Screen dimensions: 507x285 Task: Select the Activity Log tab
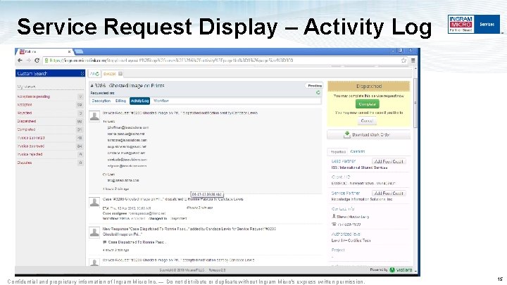(x=139, y=101)
